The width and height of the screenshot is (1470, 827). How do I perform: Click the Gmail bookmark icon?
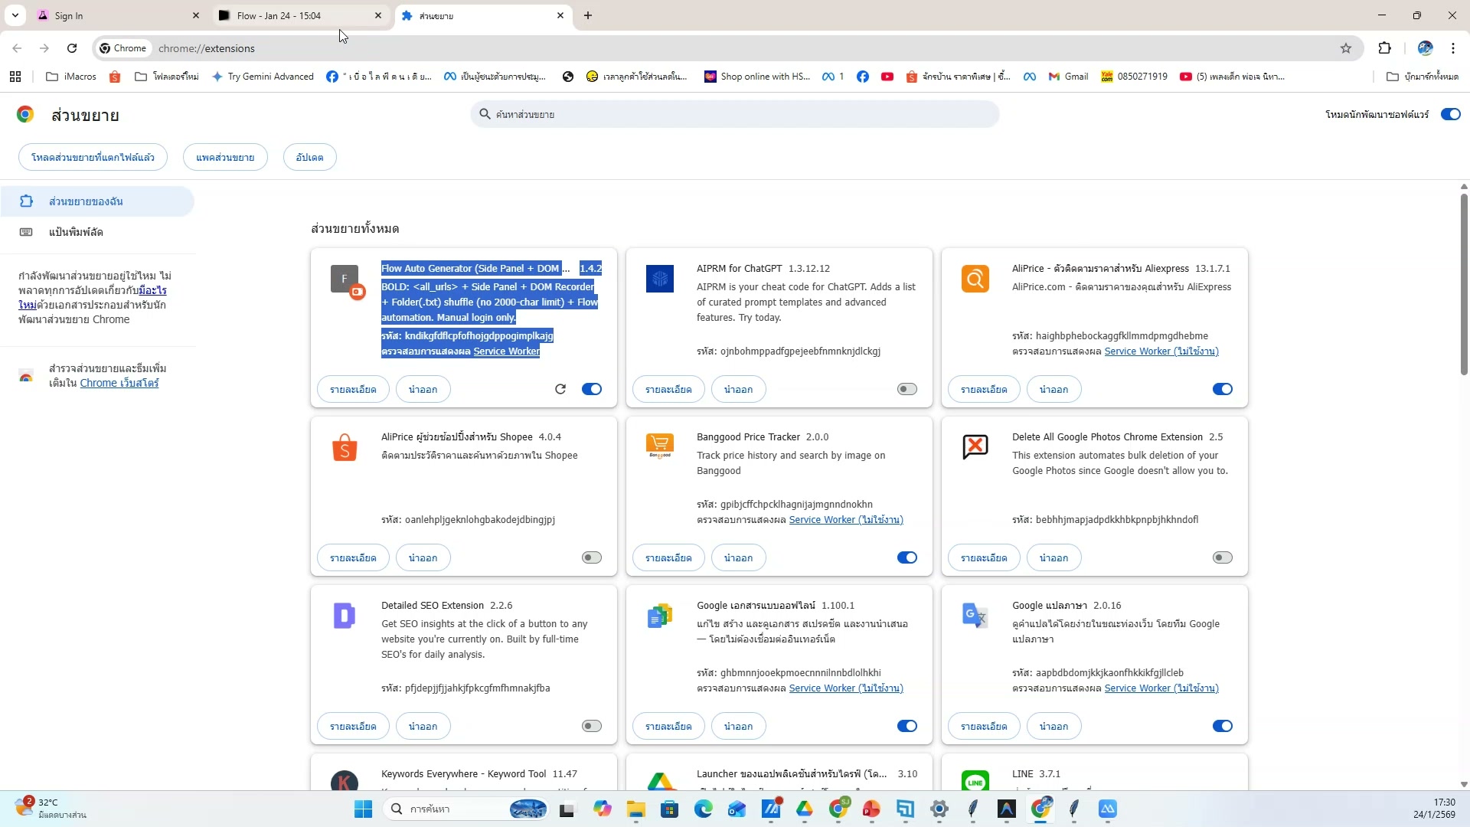(x=1054, y=77)
